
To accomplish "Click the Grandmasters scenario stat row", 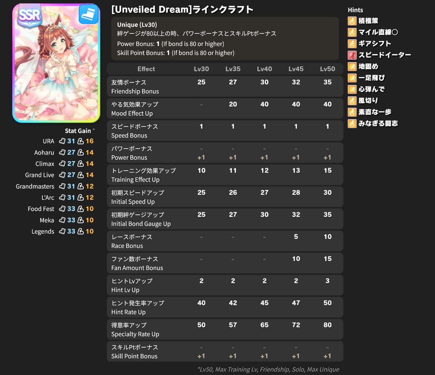I will 54,186.
